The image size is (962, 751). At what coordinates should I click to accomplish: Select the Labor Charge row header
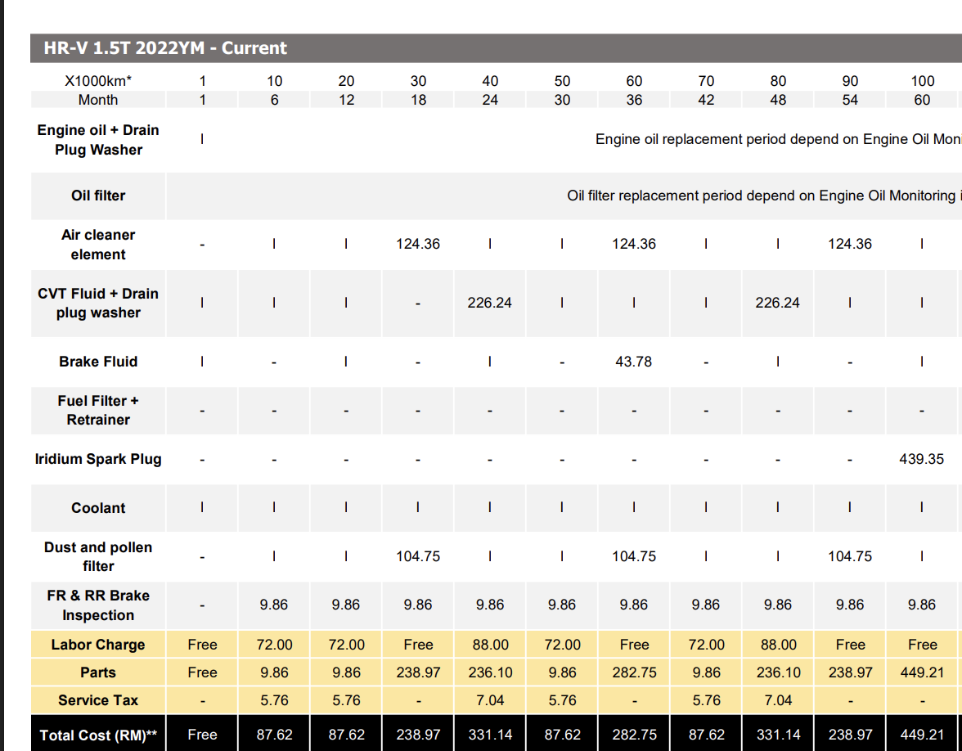tap(98, 645)
